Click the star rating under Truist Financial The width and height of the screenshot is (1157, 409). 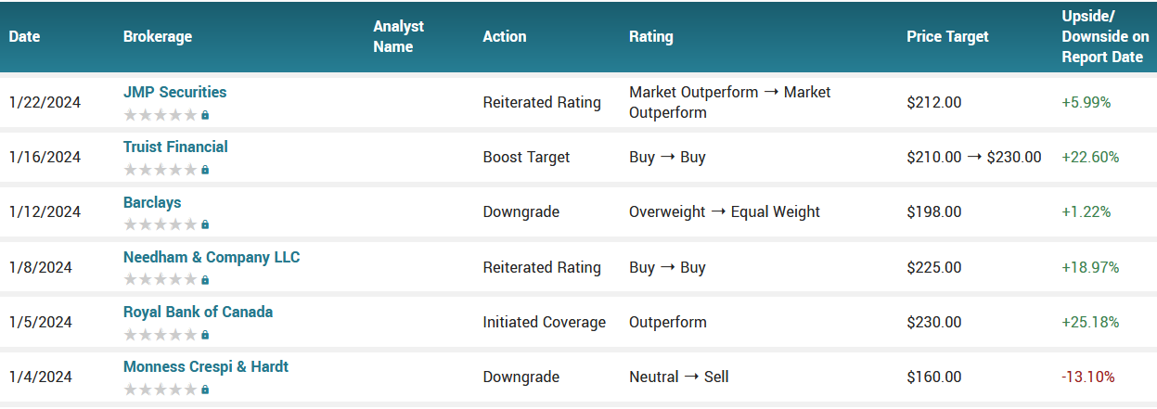point(161,170)
